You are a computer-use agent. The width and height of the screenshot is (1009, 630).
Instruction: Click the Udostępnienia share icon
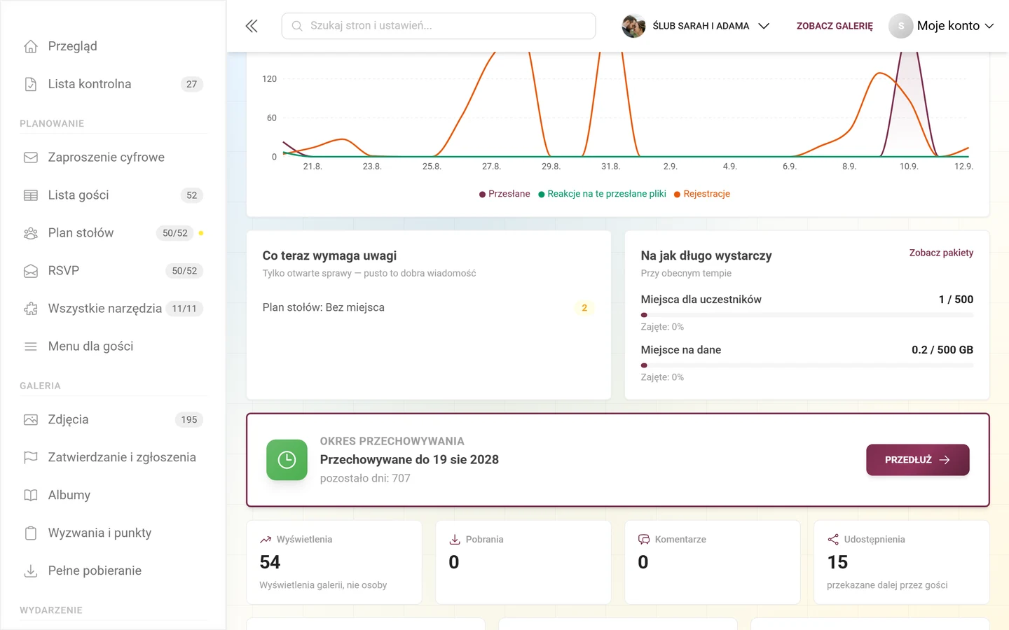pyautogui.click(x=833, y=540)
